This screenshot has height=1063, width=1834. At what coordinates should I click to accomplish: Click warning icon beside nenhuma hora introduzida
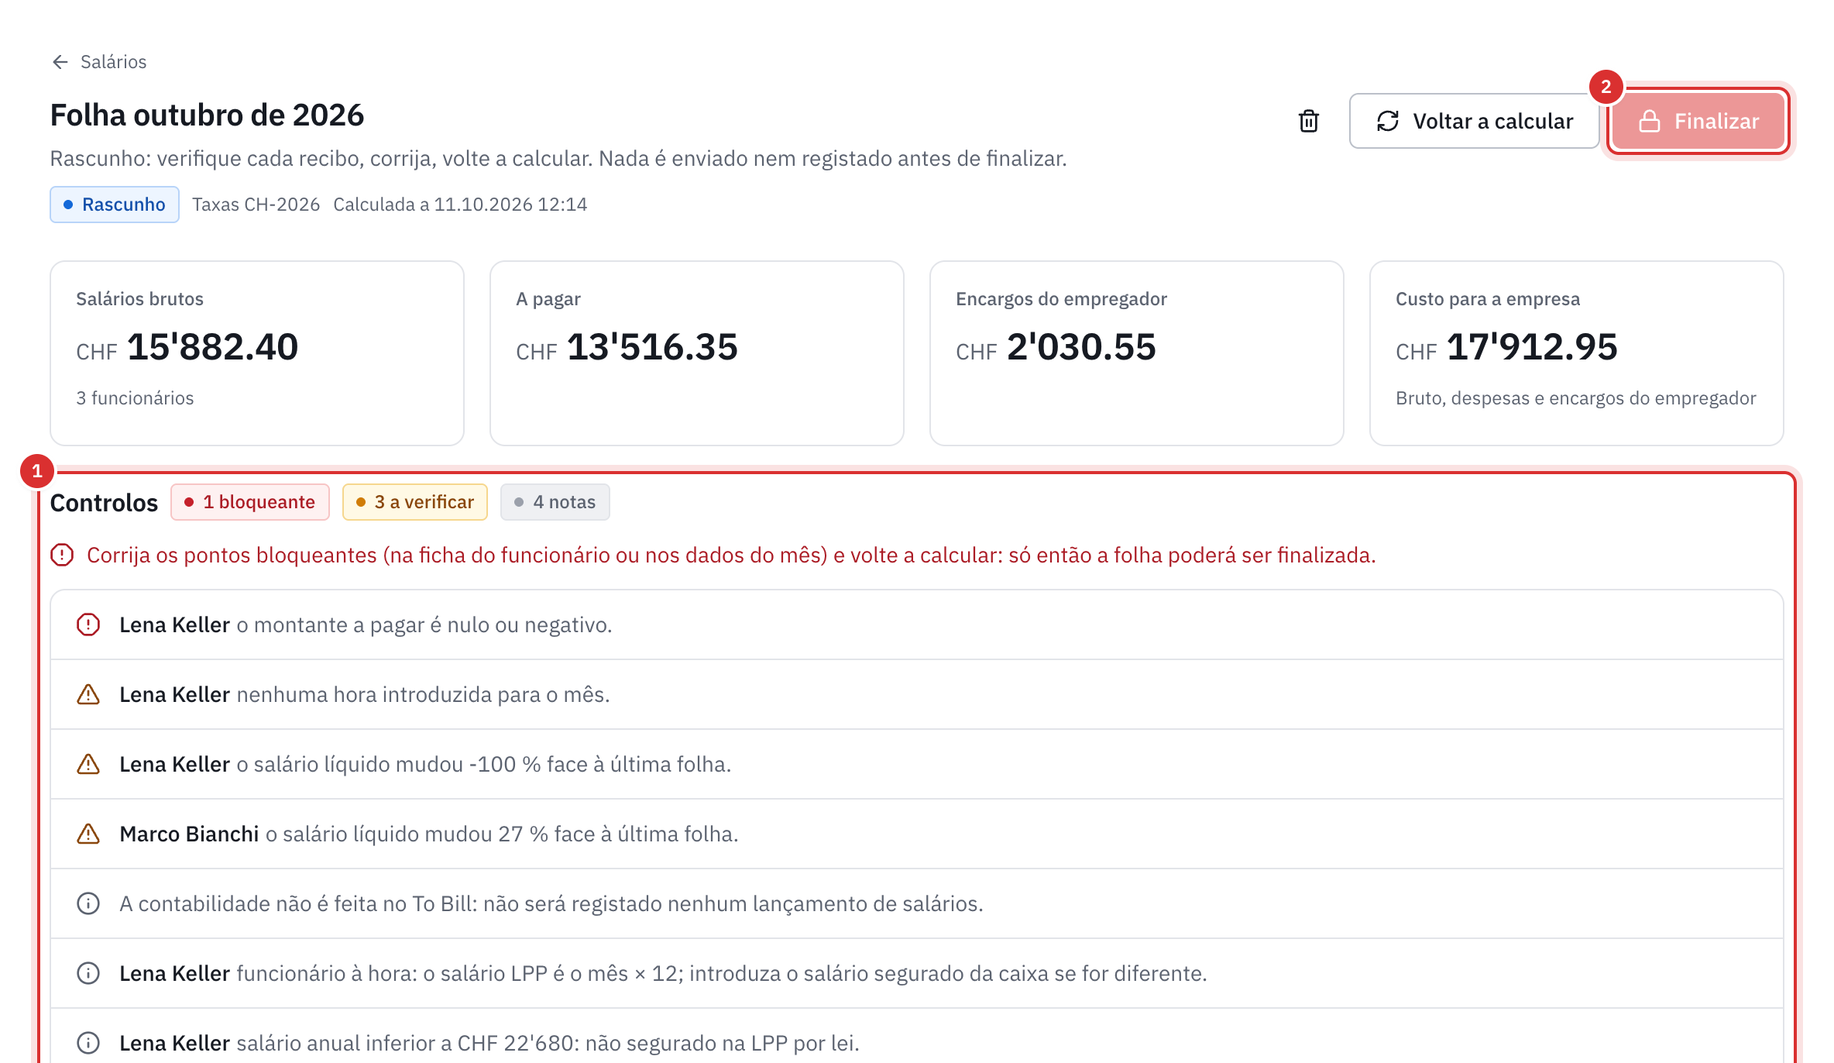[88, 694]
